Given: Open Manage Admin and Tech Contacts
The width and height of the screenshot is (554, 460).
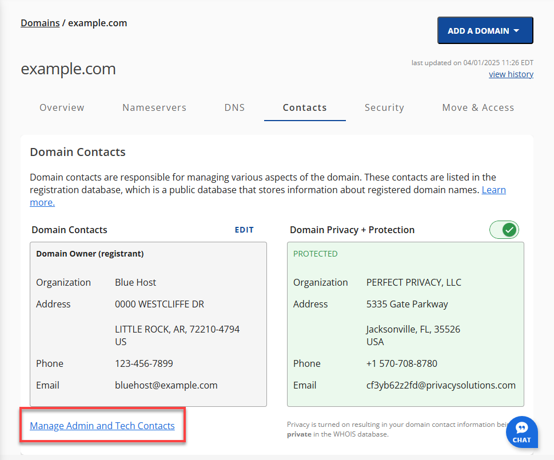Looking at the screenshot, I should click(102, 425).
